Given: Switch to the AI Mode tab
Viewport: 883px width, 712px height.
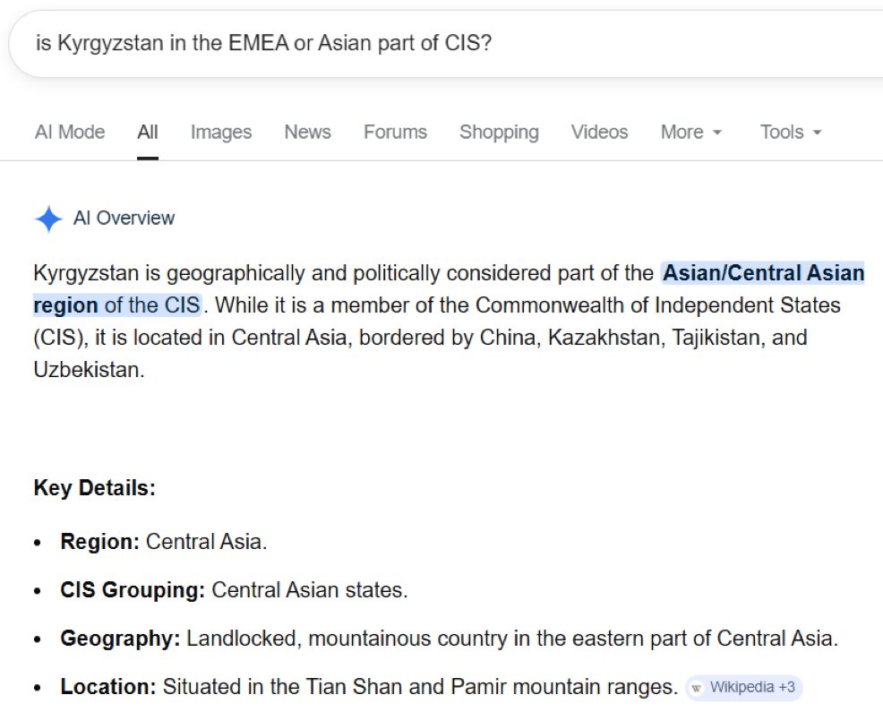Looking at the screenshot, I should 70,132.
